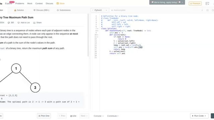Open the Discuss forum
Screen dimensions: 214x120
pyautogui.click(x=49, y=3)
